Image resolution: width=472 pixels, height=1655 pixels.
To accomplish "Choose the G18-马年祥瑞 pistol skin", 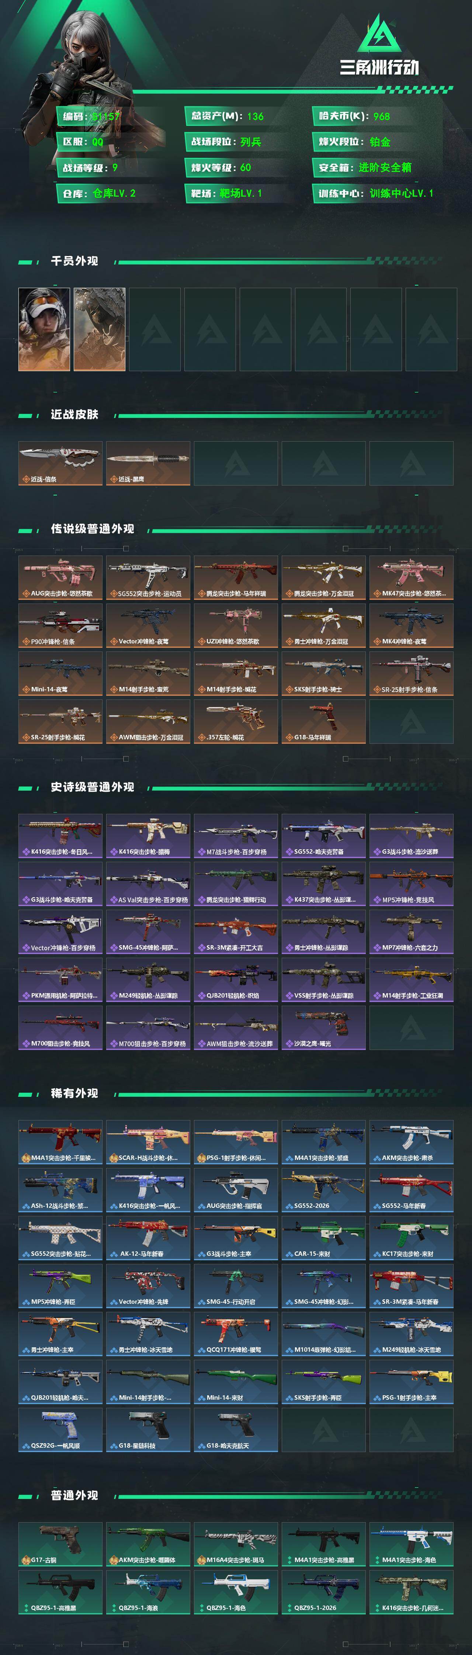I will 324,722.
